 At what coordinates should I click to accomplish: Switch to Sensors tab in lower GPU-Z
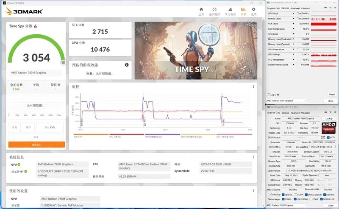(285, 113)
